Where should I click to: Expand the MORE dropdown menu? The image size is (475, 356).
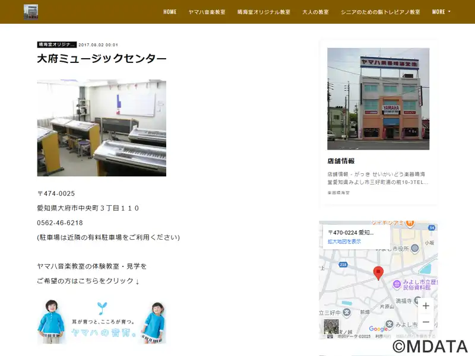pos(441,12)
